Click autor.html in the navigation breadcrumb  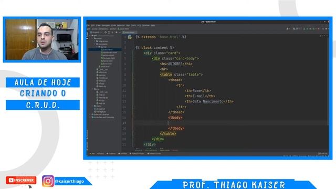click(x=124, y=29)
